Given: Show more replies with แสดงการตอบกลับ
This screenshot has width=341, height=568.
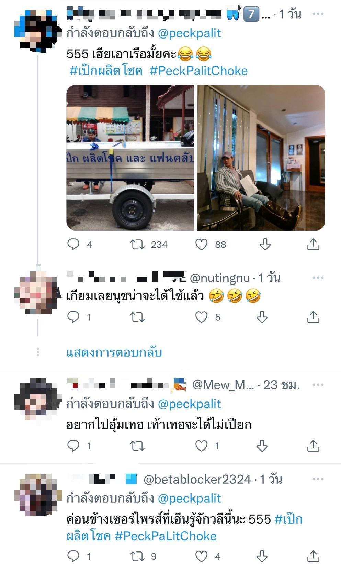Looking at the screenshot, I should 114,353.
